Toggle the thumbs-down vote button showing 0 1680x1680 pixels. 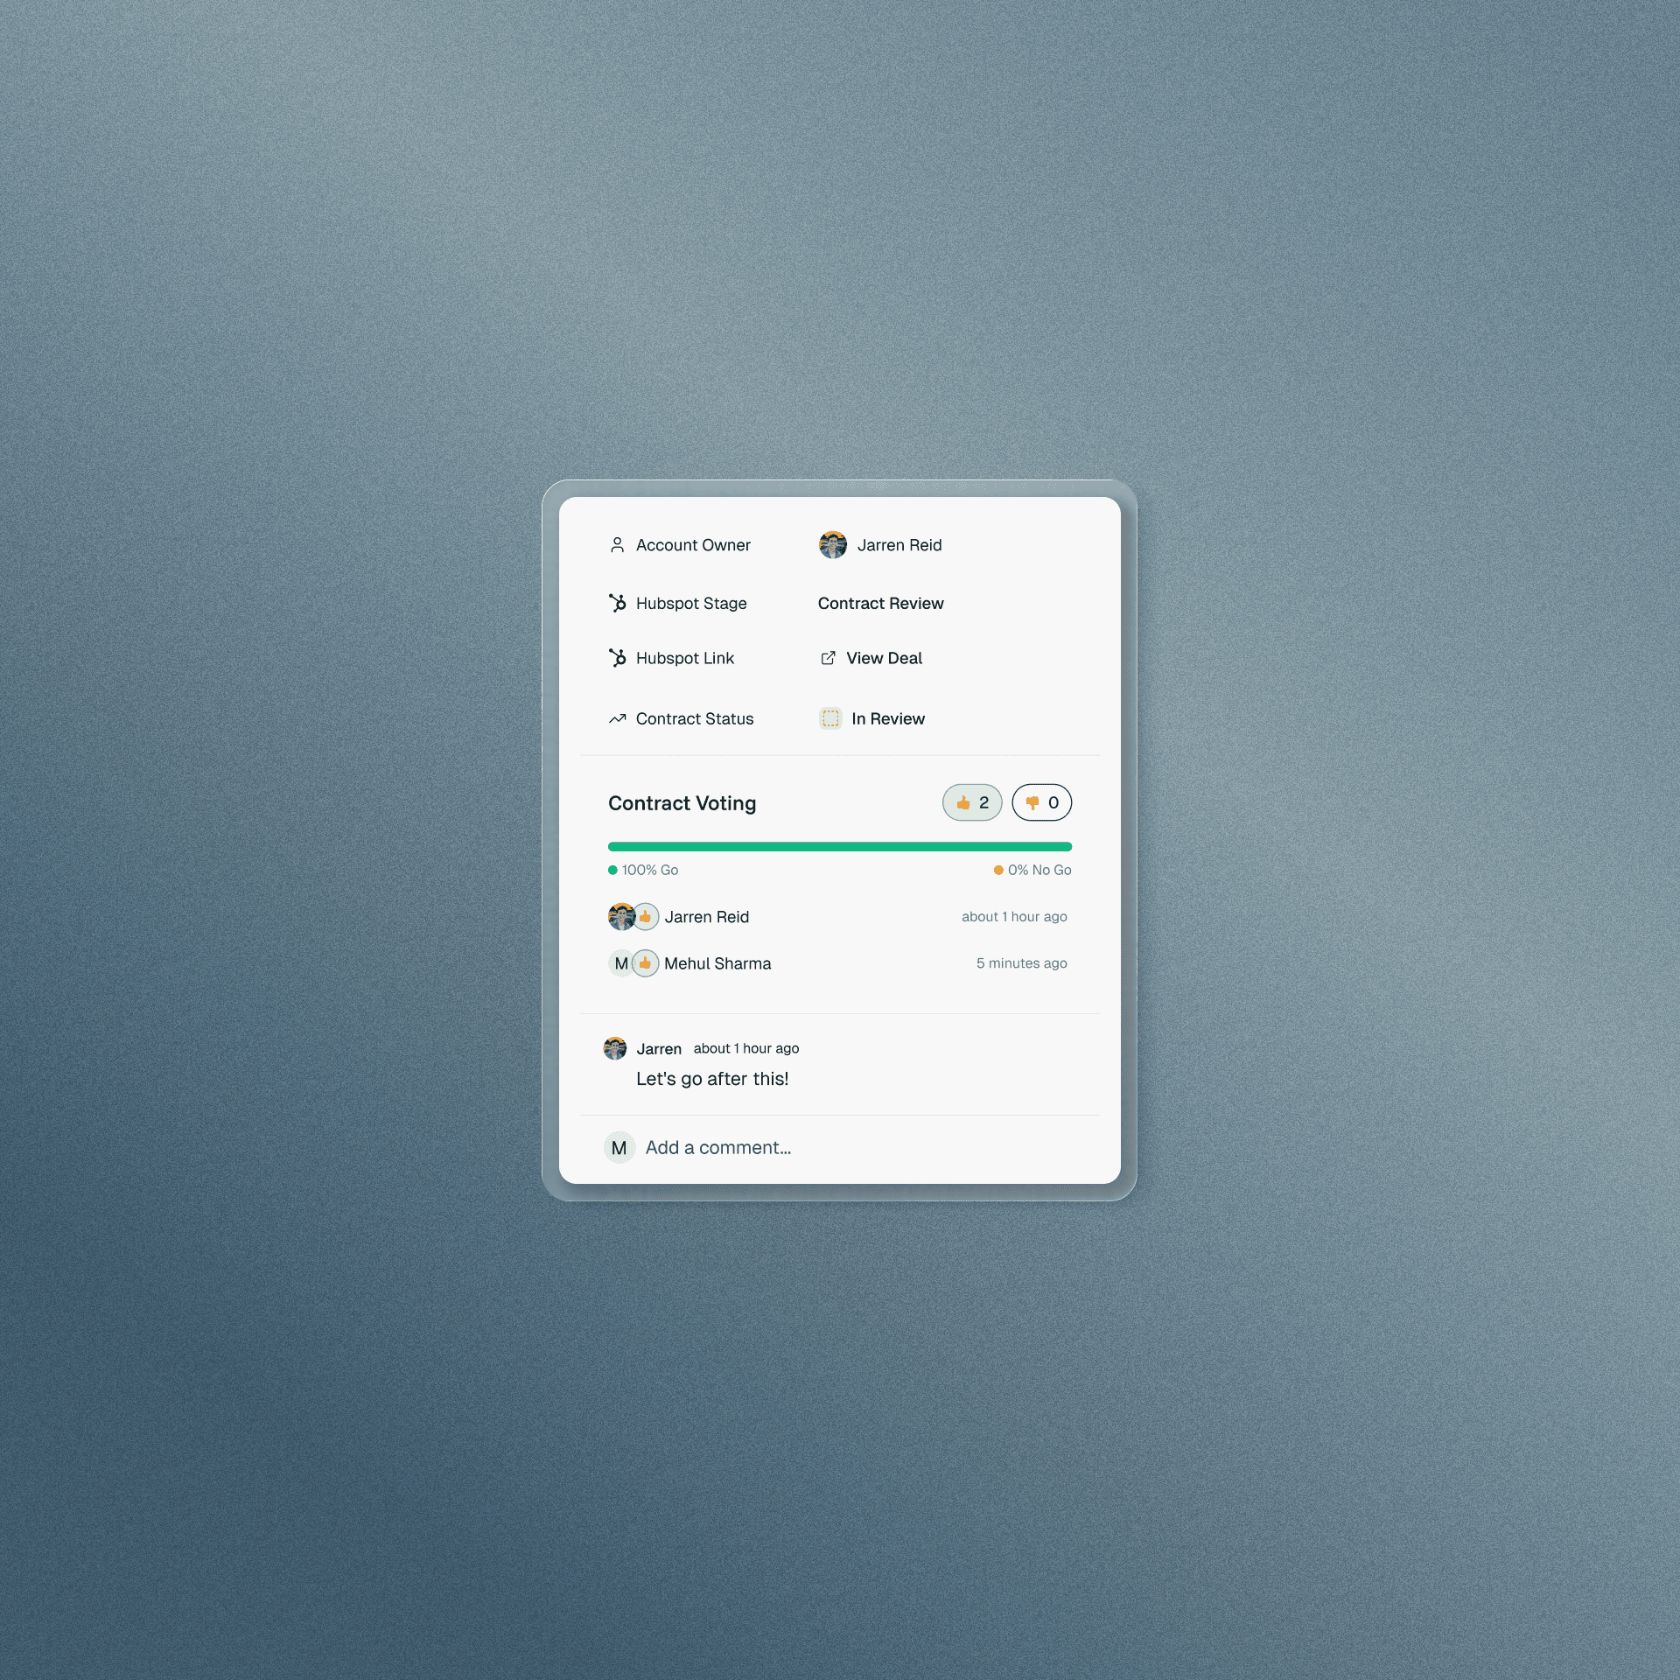pos(1041,802)
